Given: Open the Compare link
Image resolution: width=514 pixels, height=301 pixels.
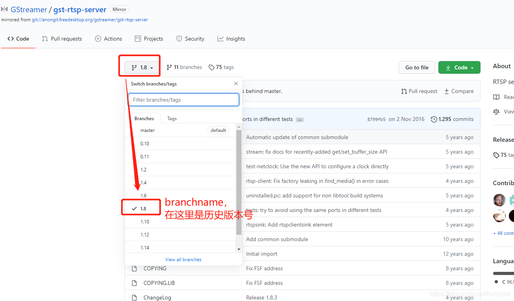Looking at the screenshot, I should coord(459,91).
